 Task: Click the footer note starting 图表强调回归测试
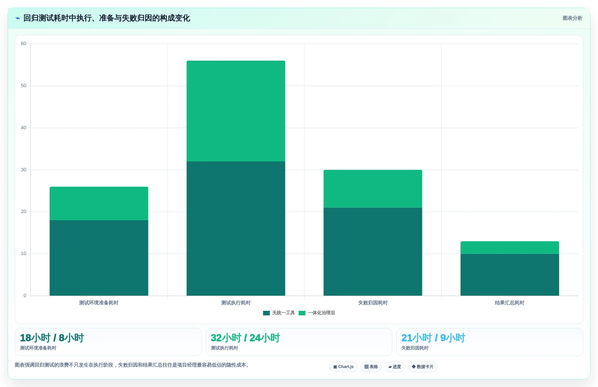click(132, 365)
